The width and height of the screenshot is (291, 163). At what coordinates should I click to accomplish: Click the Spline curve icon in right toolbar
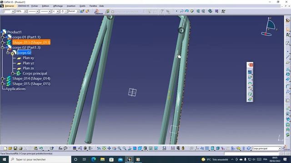(288, 91)
